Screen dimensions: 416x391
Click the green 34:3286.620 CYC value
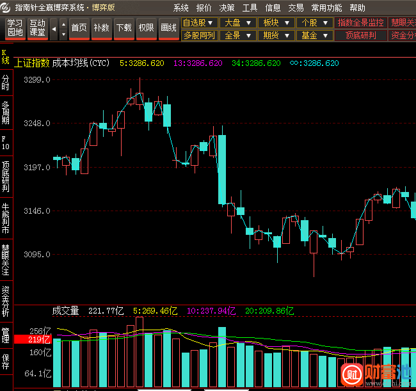click(x=256, y=63)
